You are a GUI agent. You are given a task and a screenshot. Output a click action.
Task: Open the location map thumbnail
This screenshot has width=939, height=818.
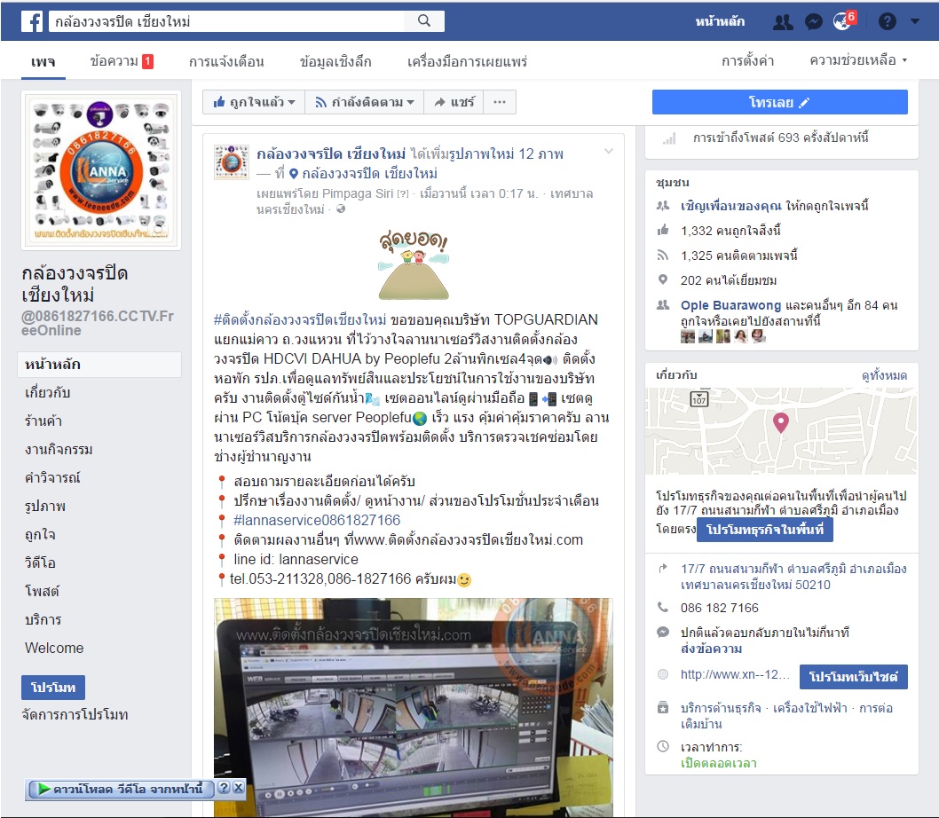(x=780, y=430)
